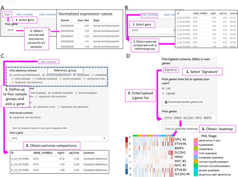The width and height of the screenshot is (238, 177).
Task: Select the Mult_Contrast tab in panel C
Action: coord(49,62)
